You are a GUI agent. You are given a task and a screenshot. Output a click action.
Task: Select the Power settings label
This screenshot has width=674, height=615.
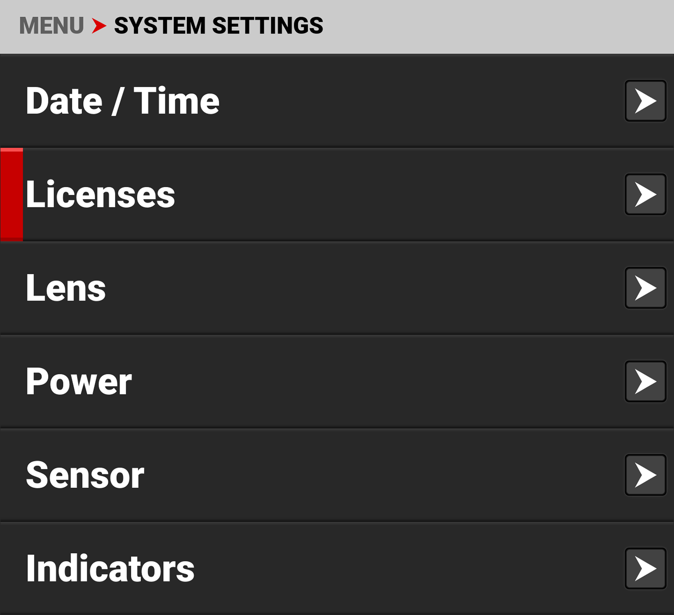[79, 382]
